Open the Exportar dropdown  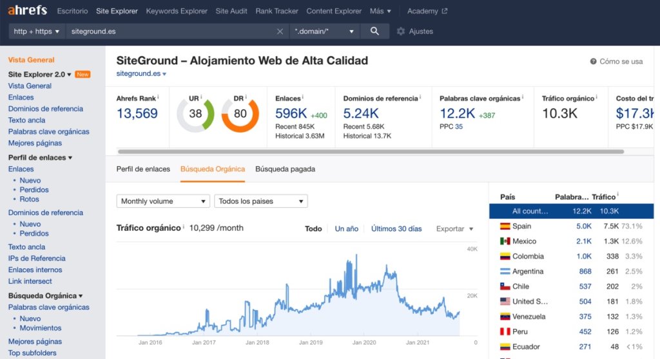coord(454,228)
